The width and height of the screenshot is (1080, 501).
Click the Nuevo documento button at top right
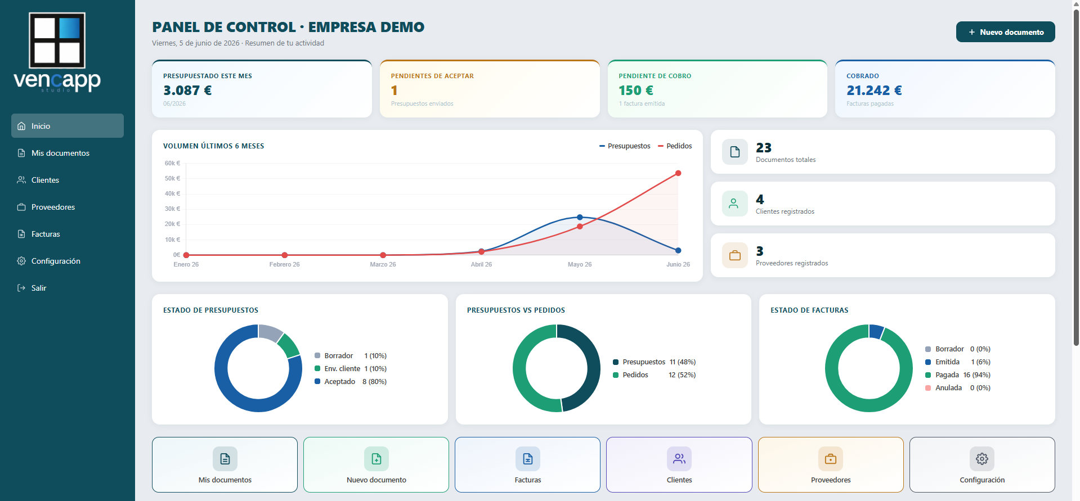1005,32
